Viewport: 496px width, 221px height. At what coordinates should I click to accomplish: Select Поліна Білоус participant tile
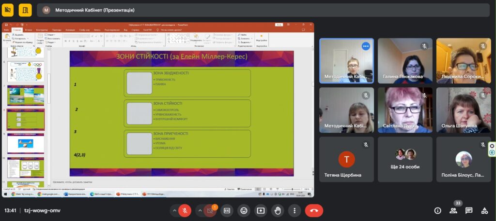click(x=464, y=159)
